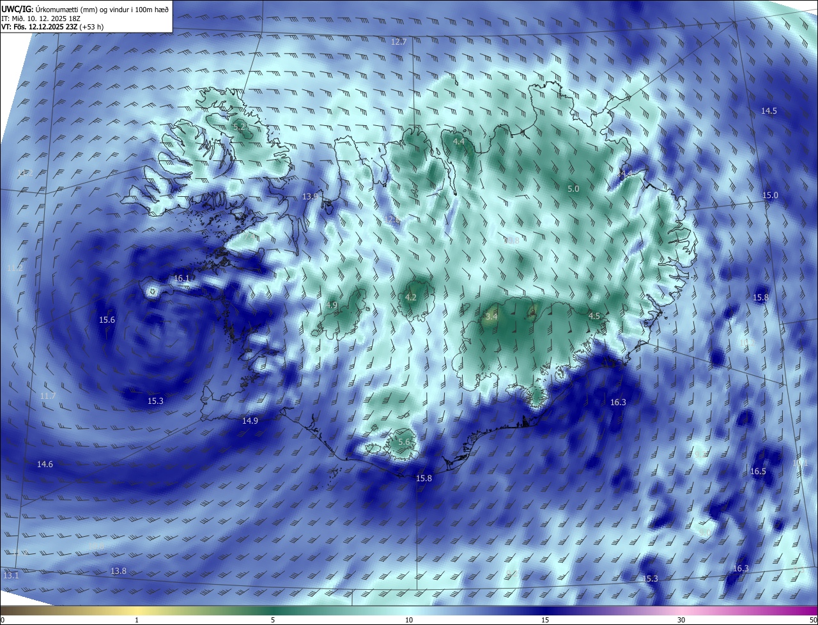Click the '16.1' value label
The height and width of the screenshot is (625, 818).
pos(182,279)
